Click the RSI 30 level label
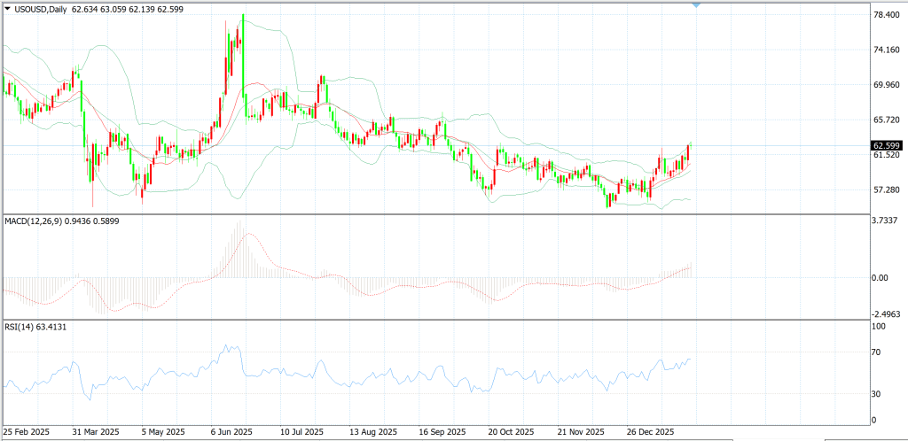Viewport: 908px width, 441px height. pos(882,393)
